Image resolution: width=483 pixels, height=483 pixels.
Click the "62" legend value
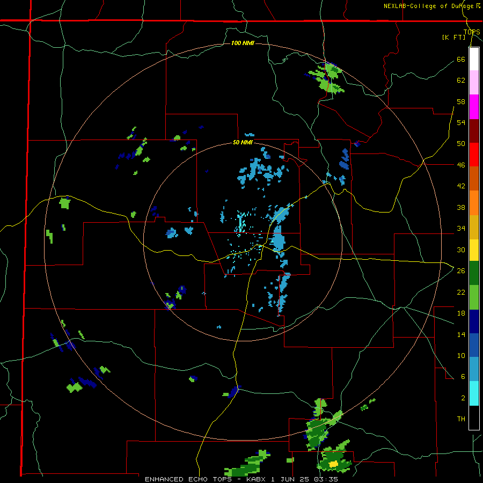(461, 80)
